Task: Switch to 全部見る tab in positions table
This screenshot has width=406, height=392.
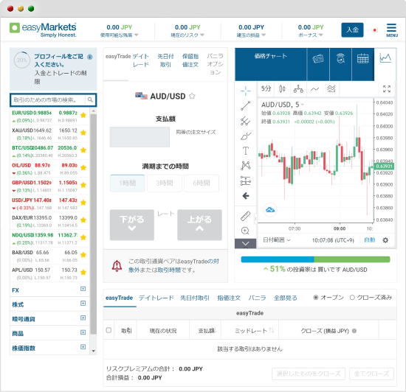Action: [x=286, y=298]
